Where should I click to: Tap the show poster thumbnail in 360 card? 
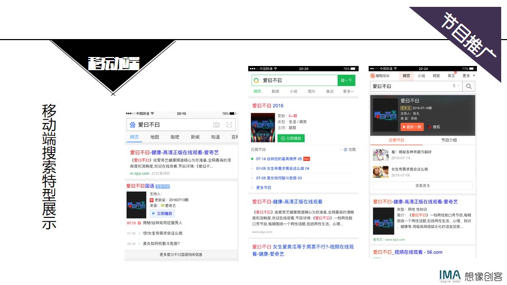click(263, 128)
